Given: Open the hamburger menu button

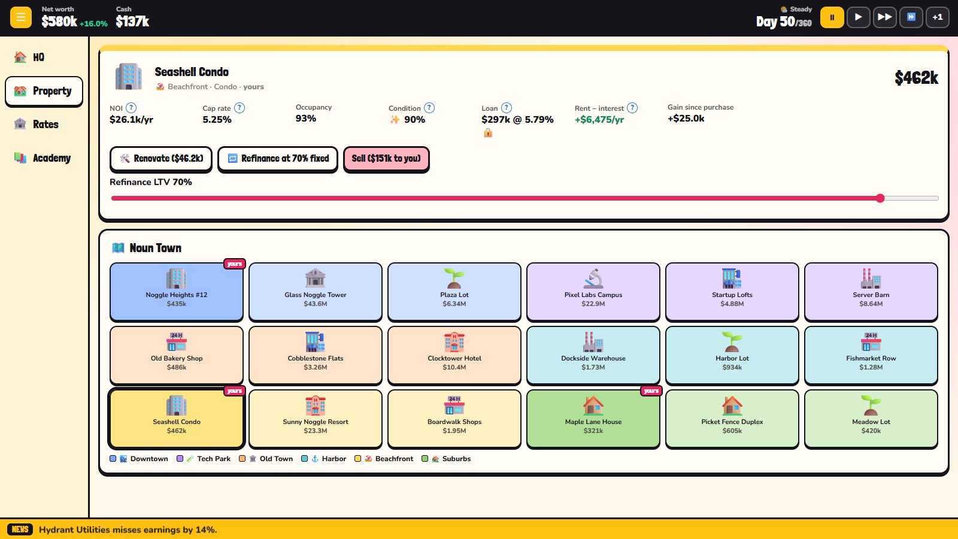Looking at the screenshot, I should pos(21,17).
